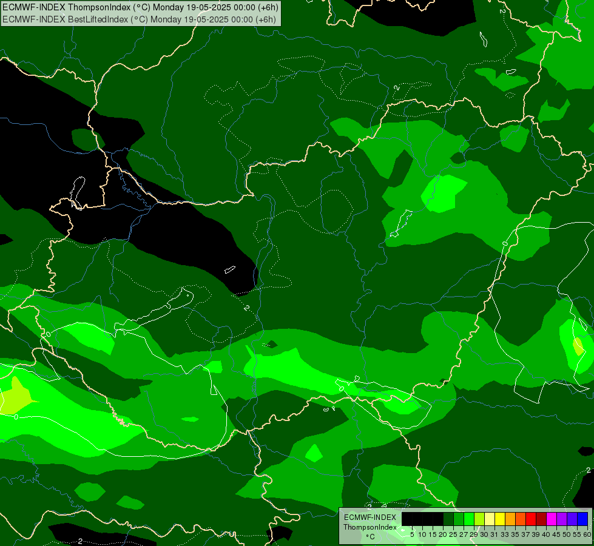
Task: Select the red 37-39 legend swatch
Action: point(531,519)
